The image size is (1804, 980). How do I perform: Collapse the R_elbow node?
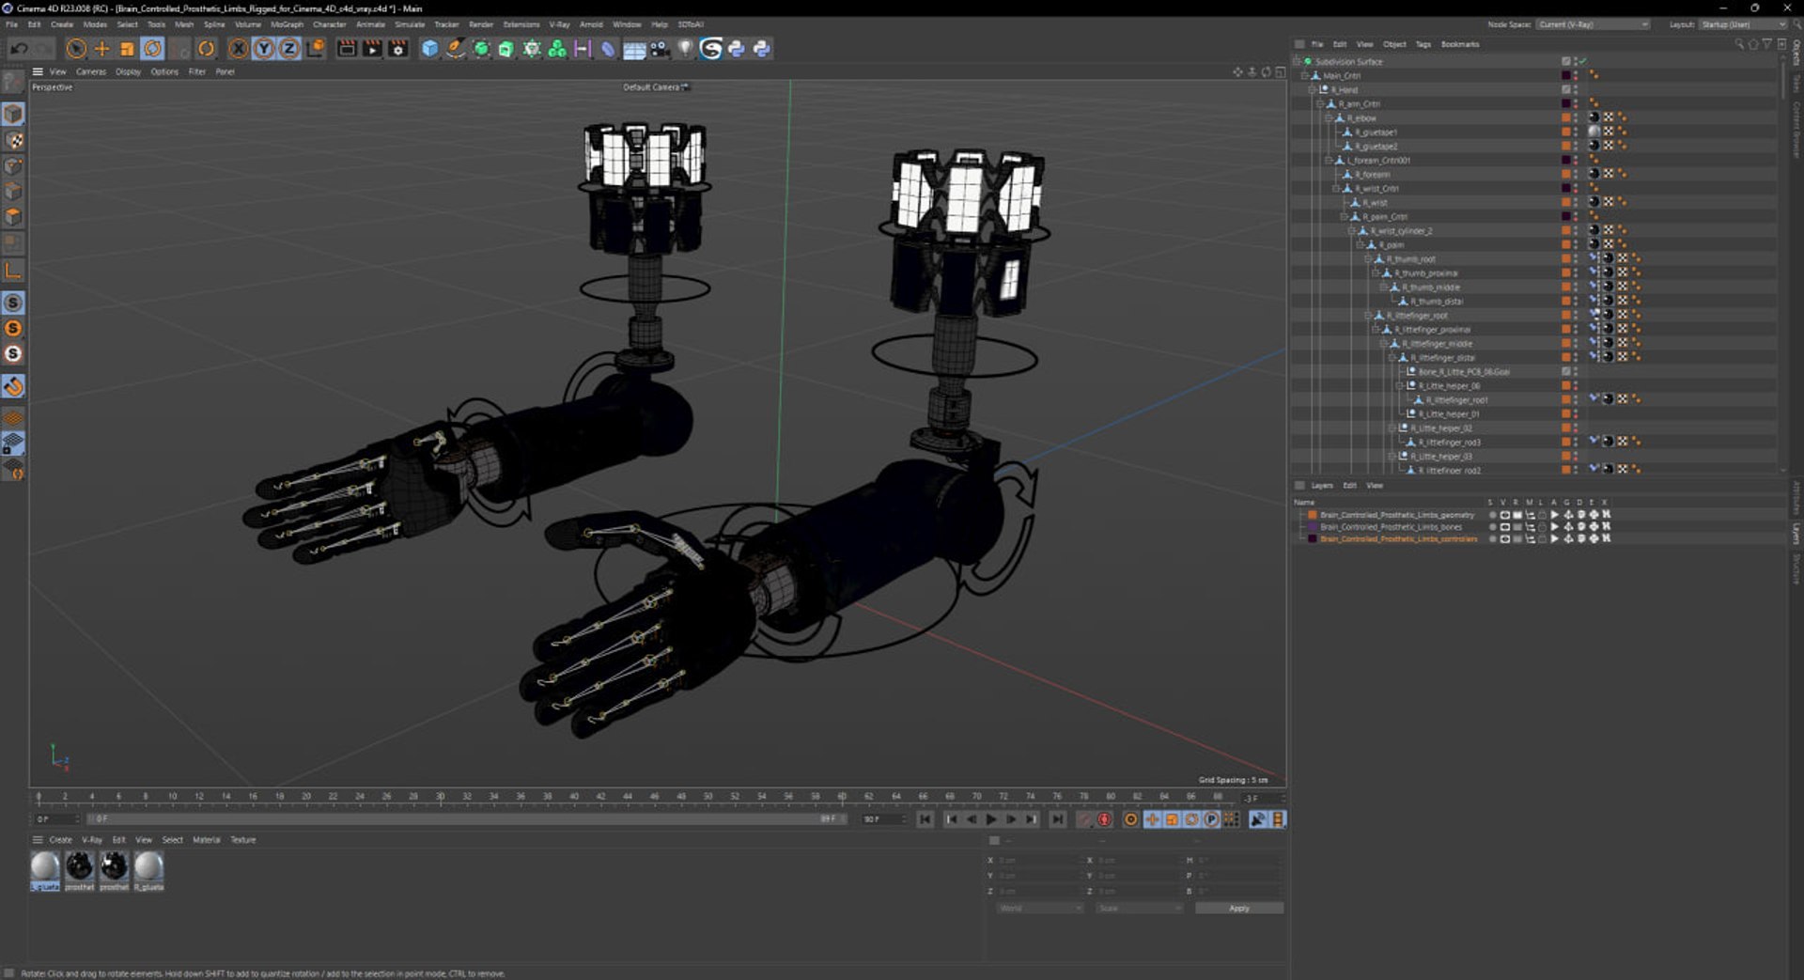1329,118
